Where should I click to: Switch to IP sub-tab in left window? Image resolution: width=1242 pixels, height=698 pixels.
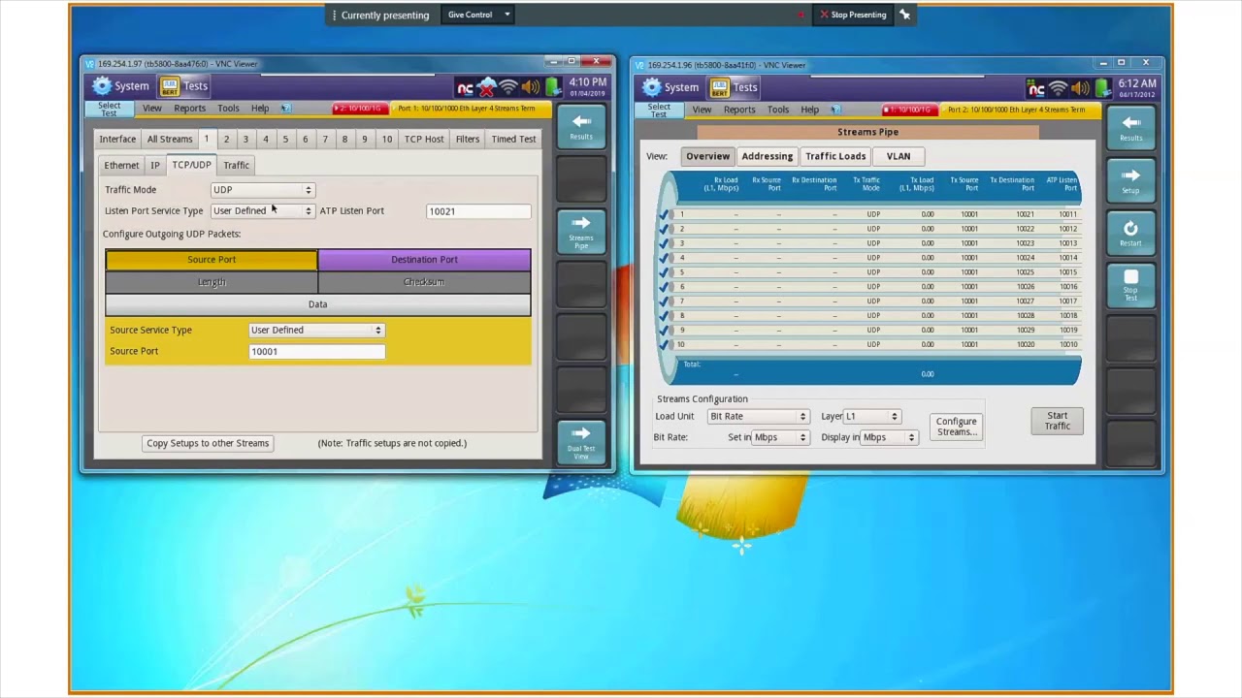point(155,165)
